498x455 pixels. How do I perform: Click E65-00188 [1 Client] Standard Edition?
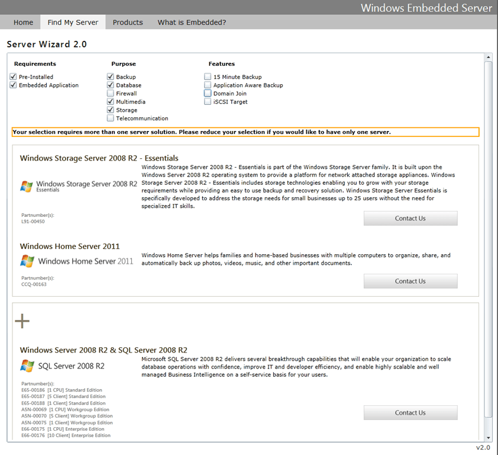pyautogui.click(x=63, y=403)
